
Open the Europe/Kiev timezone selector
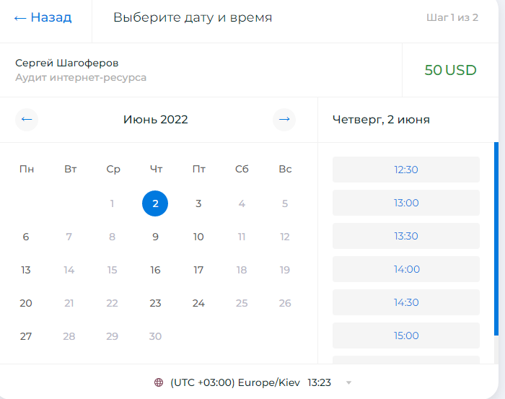(x=253, y=382)
